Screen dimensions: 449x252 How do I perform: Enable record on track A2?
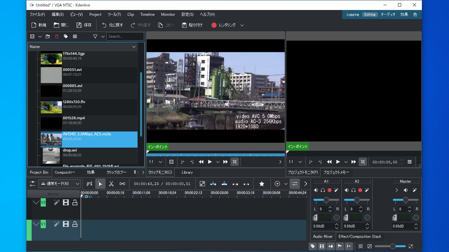coord(360,190)
